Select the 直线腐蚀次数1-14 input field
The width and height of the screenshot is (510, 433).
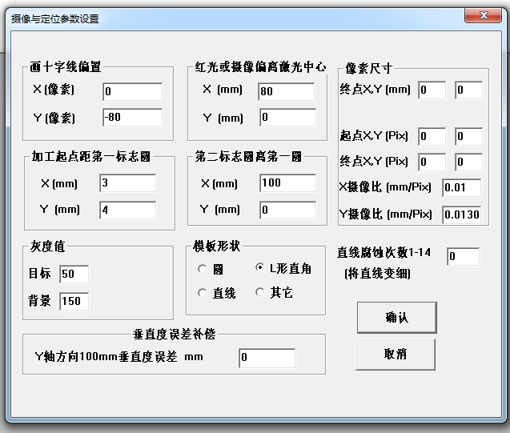[x=462, y=257]
